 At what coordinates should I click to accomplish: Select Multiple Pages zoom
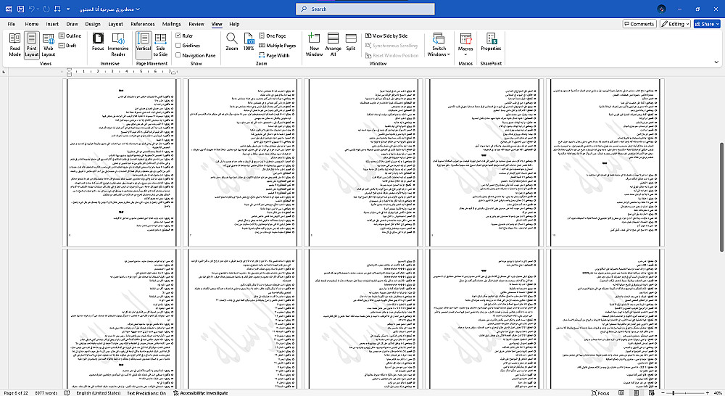pos(277,46)
